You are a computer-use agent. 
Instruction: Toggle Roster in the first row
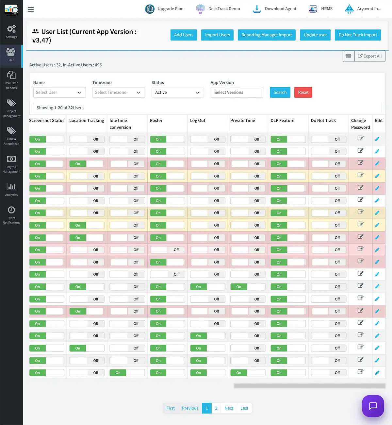click(168, 139)
